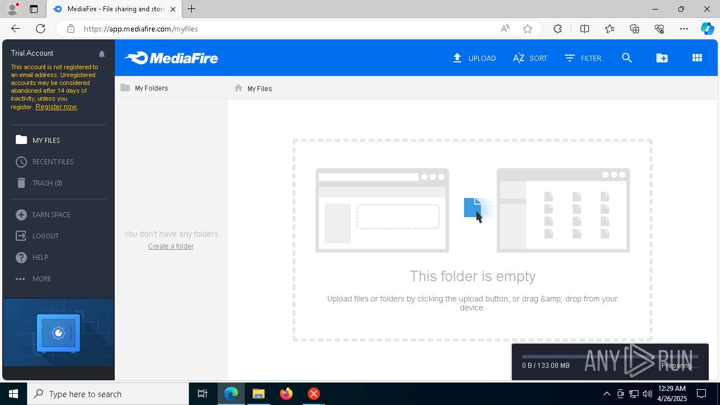Open the Settings and more menu
This screenshot has width=720, height=405.
684,29
